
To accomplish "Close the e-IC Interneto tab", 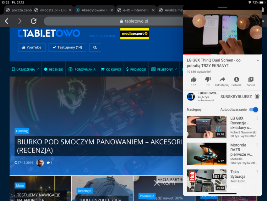I will click(x=153, y=10).
